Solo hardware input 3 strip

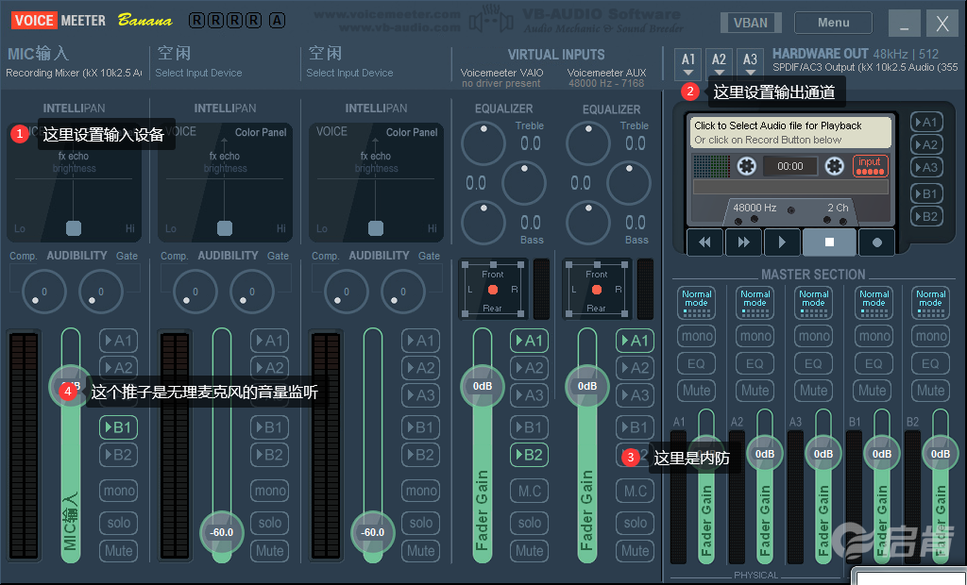pyautogui.click(x=420, y=523)
